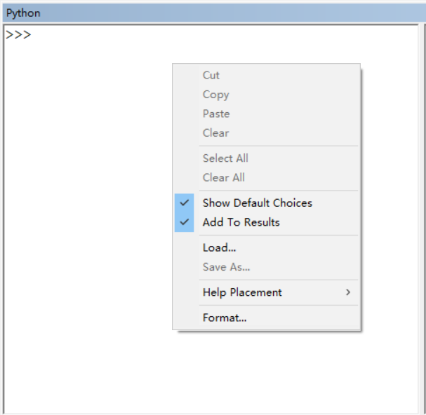Image resolution: width=426 pixels, height=415 pixels.
Task: Click the Python window title bar
Action: (x=211, y=13)
